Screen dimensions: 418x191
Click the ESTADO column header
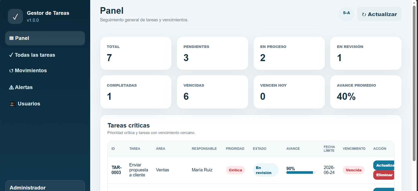pos(259,149)
